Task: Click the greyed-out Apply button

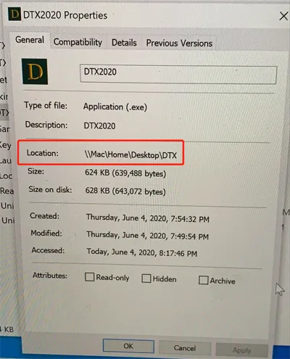Action: click(241, 350)
